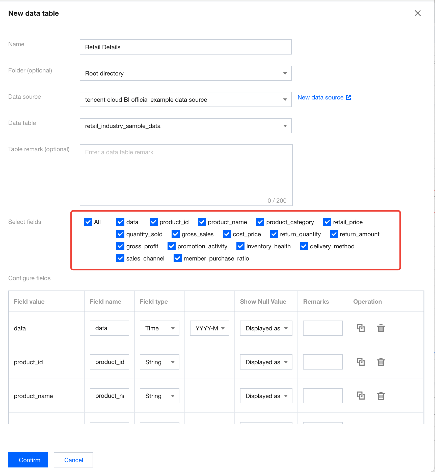The height and width of the screenshot is (472, 435).
Task: Toggle the gross_profit field checkbox
Action: point(120,246)
